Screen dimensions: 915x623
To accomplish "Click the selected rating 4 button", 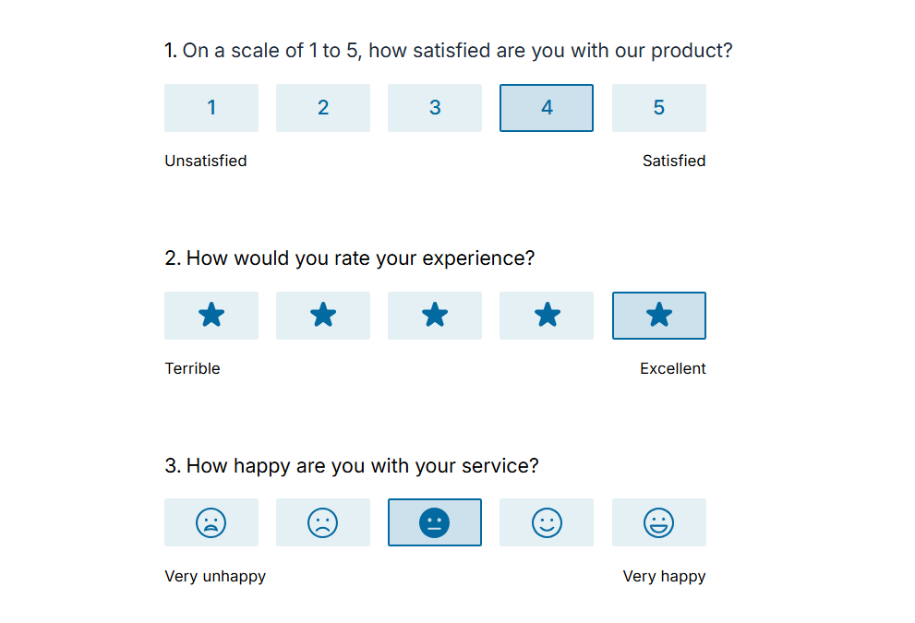I will (x=547, y=108).
